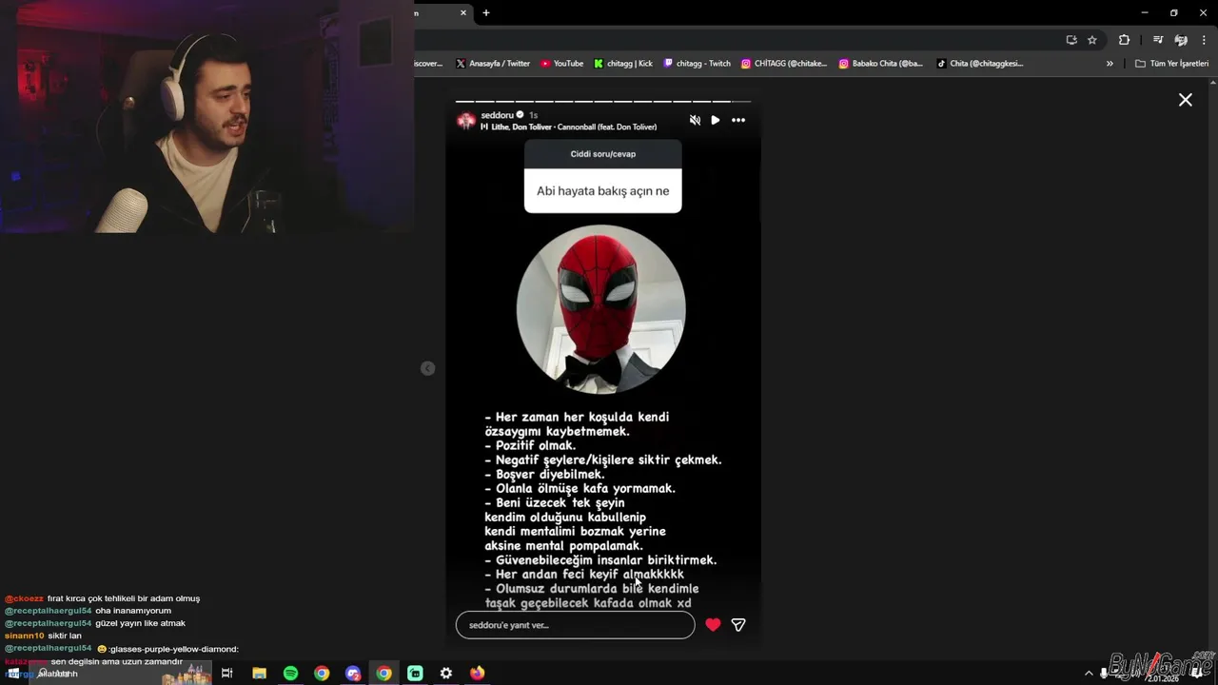This screenshot has height=685, width=1218.
Task: Open the chitagg | Kick bookmark
Action: tap(623, 64)
